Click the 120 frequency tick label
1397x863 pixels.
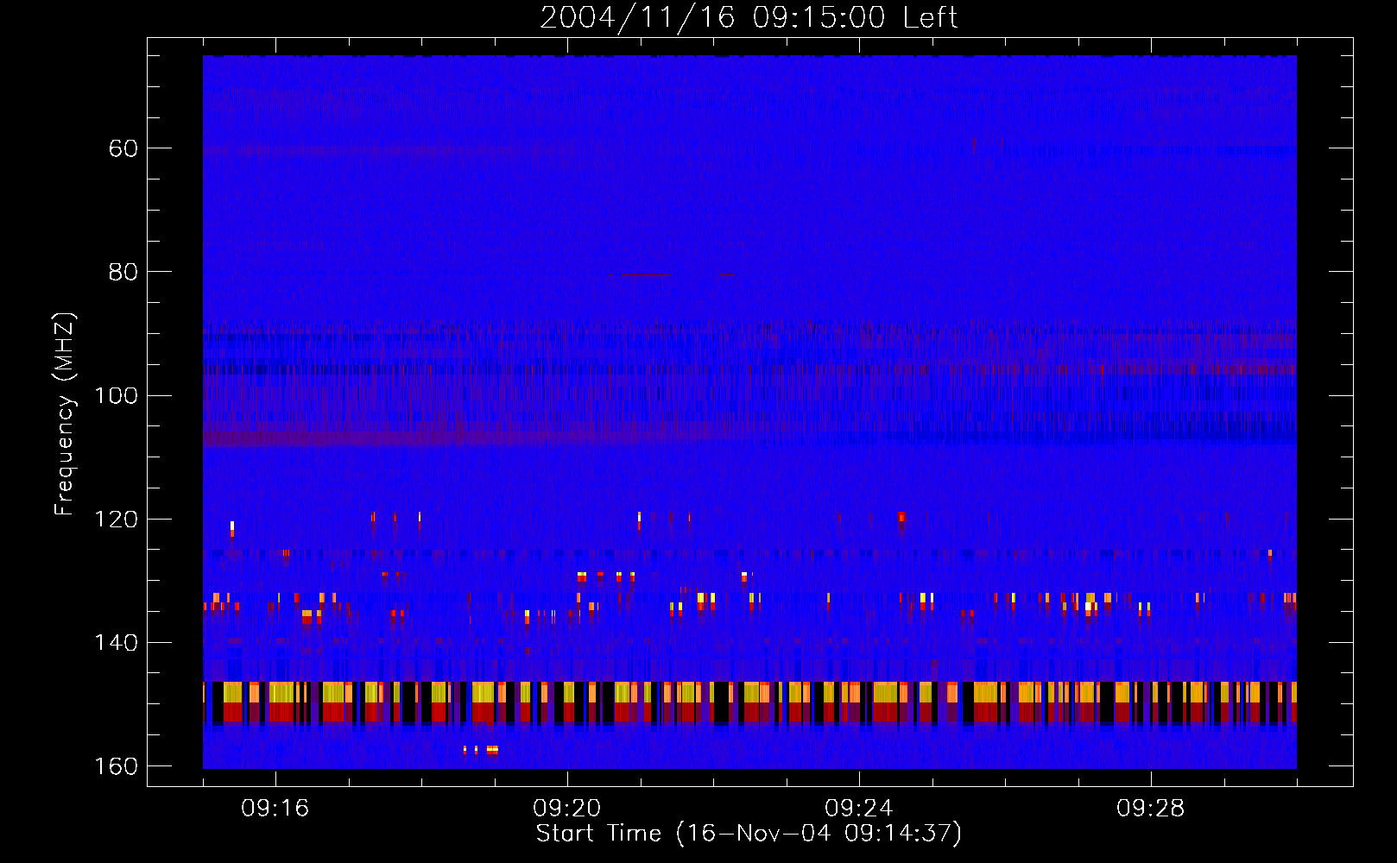point(116,520)
